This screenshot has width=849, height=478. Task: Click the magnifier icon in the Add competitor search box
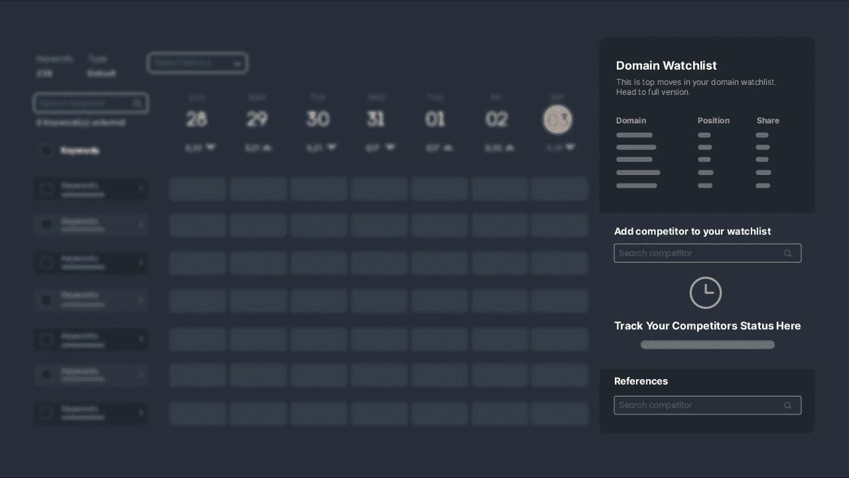point(788,253)
